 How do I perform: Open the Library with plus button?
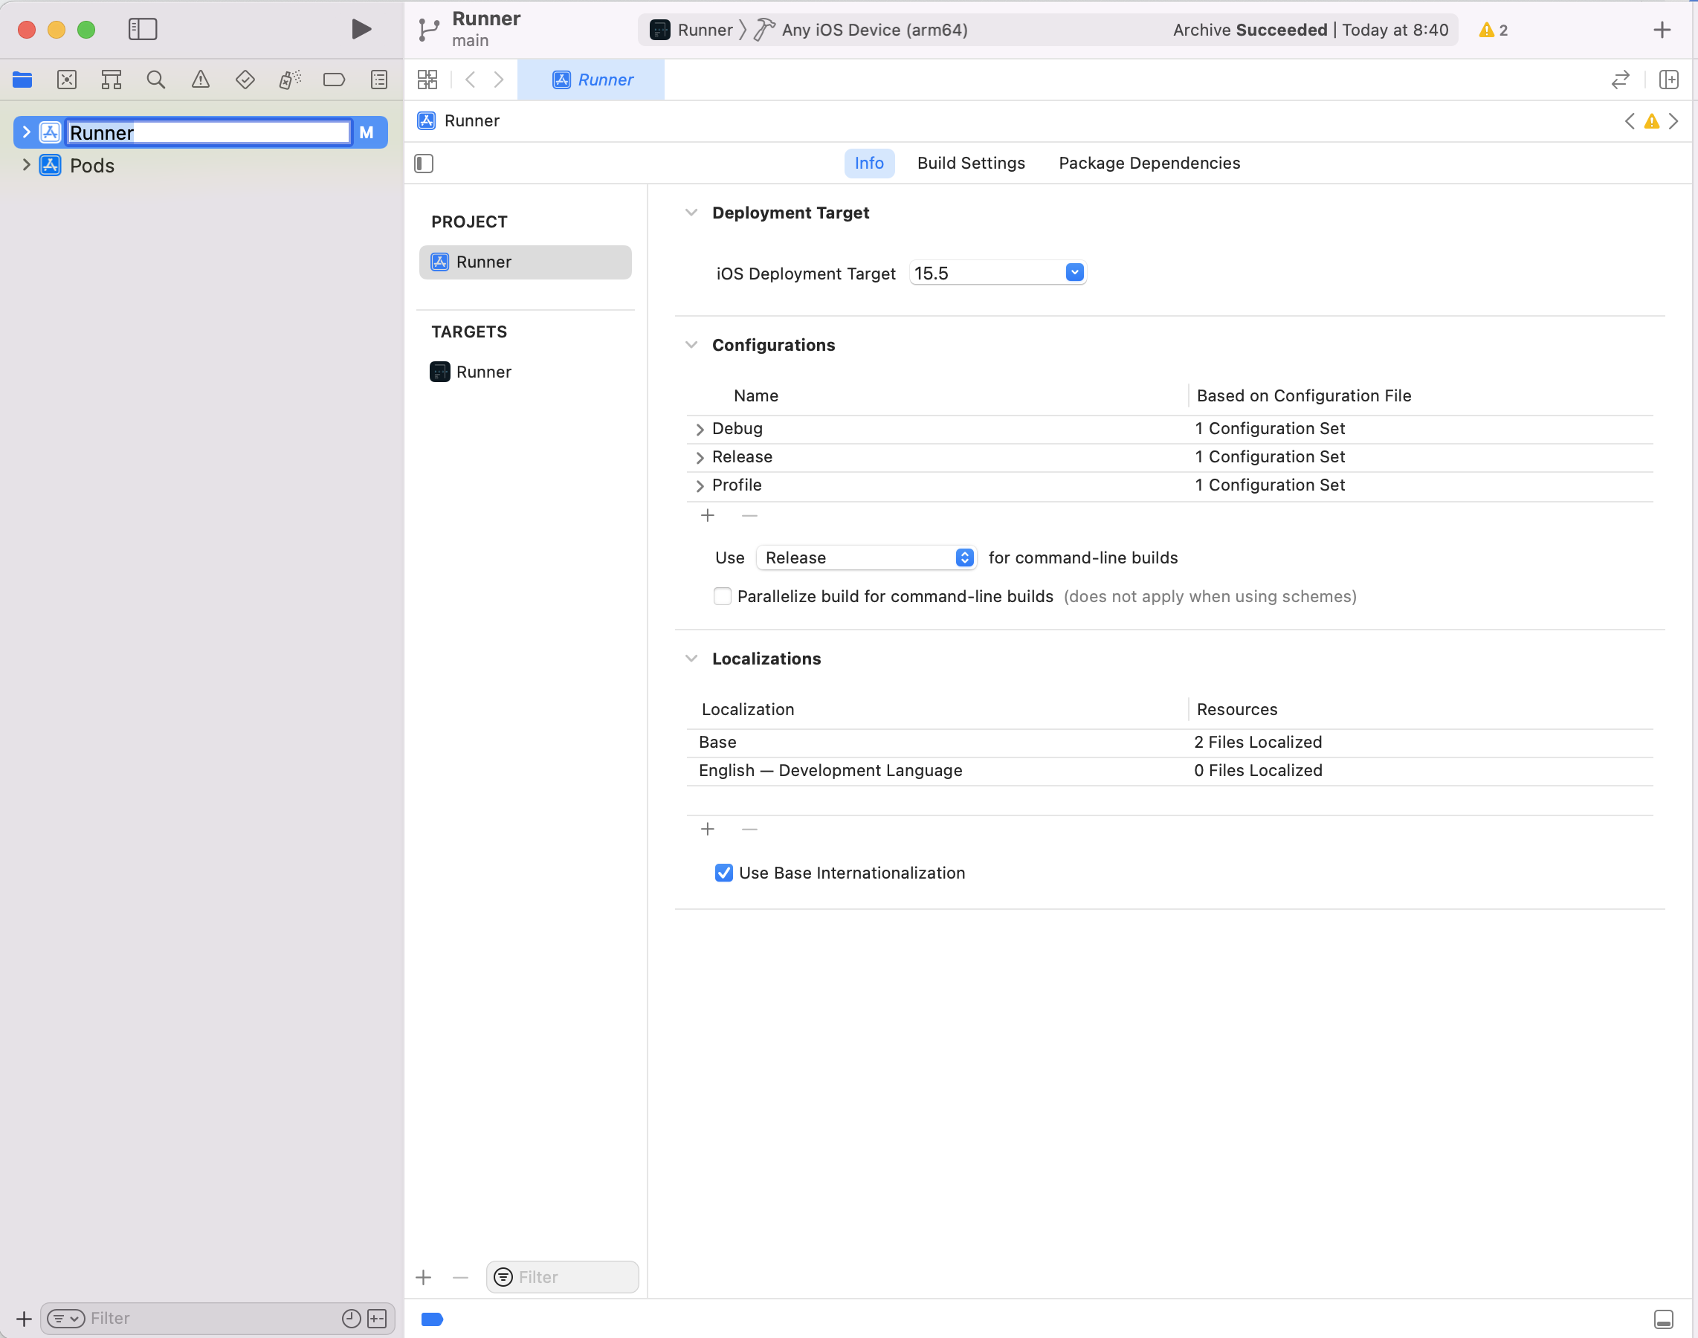1662,30
